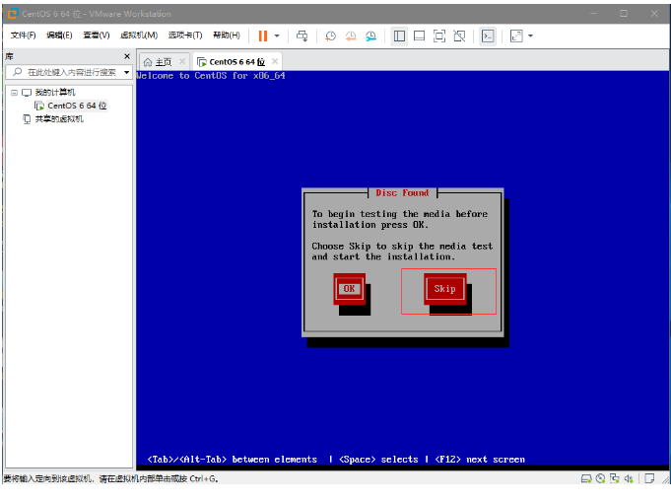Image resolution: width=671 pixels, height=503 pixels.
Task: Open the dropdown arrow next to the full screen icon
Action: pos(530,36)
